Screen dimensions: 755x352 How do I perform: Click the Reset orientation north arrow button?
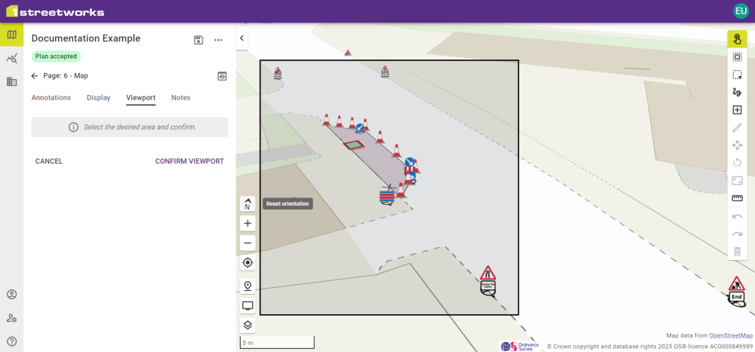pyautogui.click(x=248, y=204)
